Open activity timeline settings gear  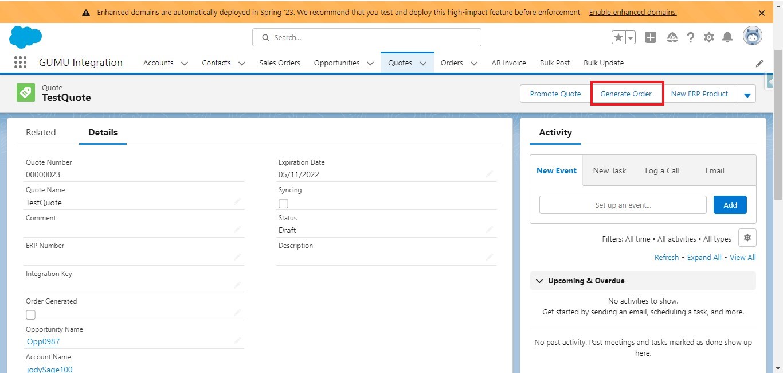pyautogui.click(x=747, y=238)
